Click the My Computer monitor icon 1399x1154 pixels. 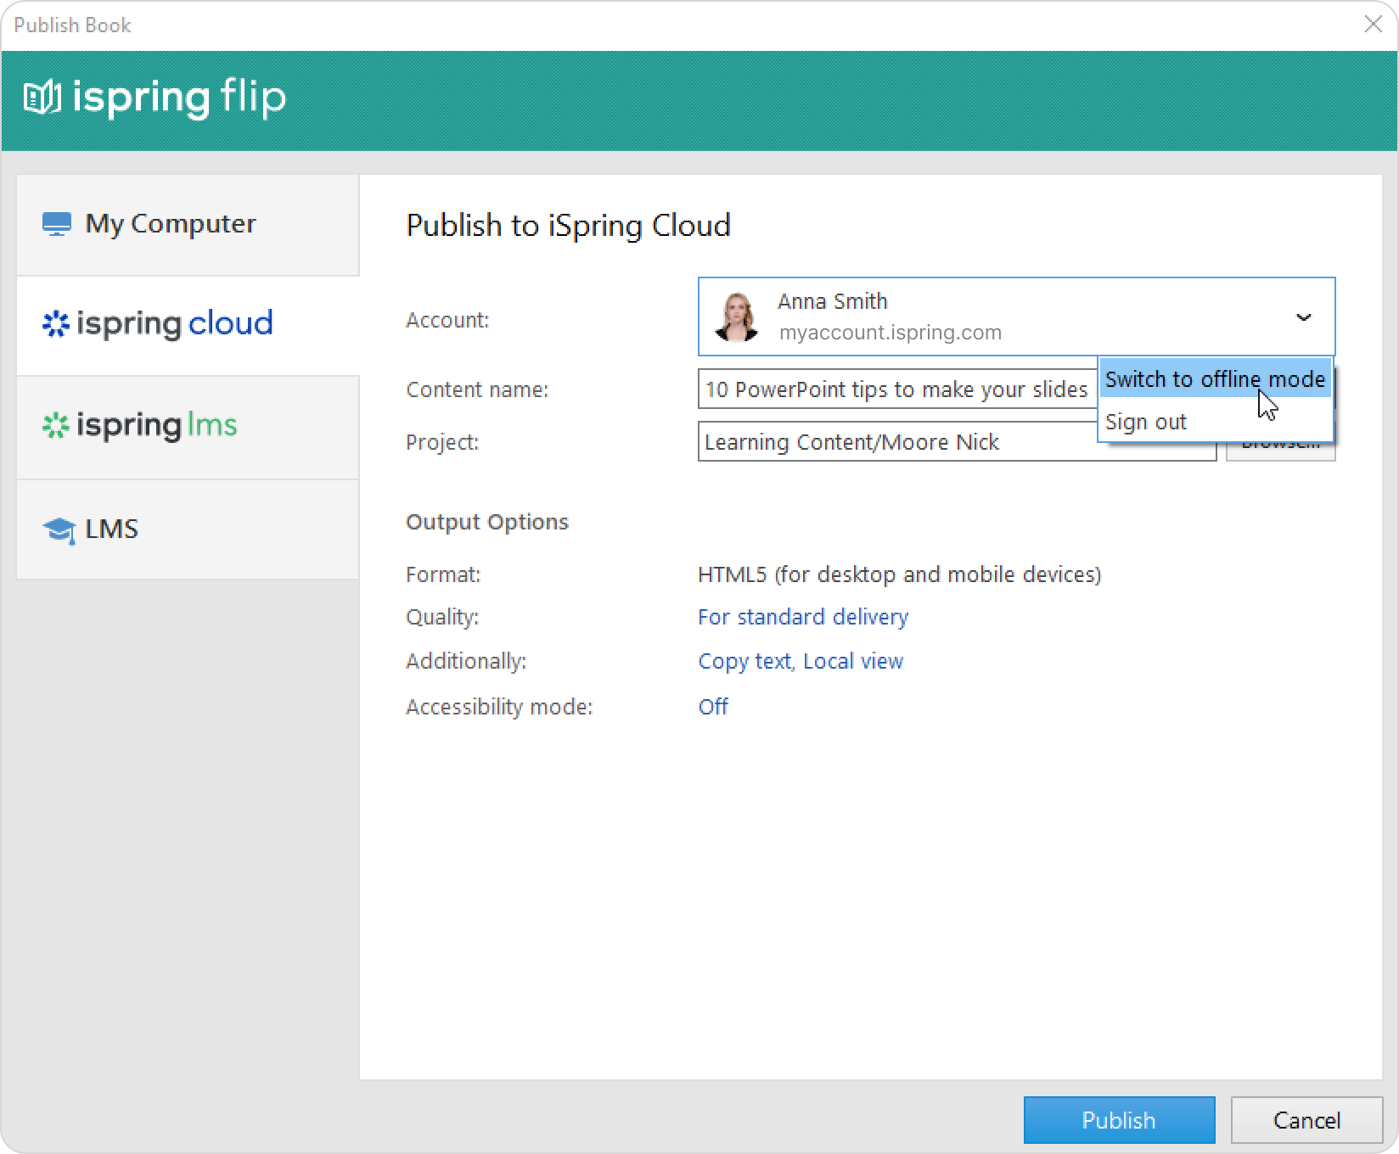57,224
